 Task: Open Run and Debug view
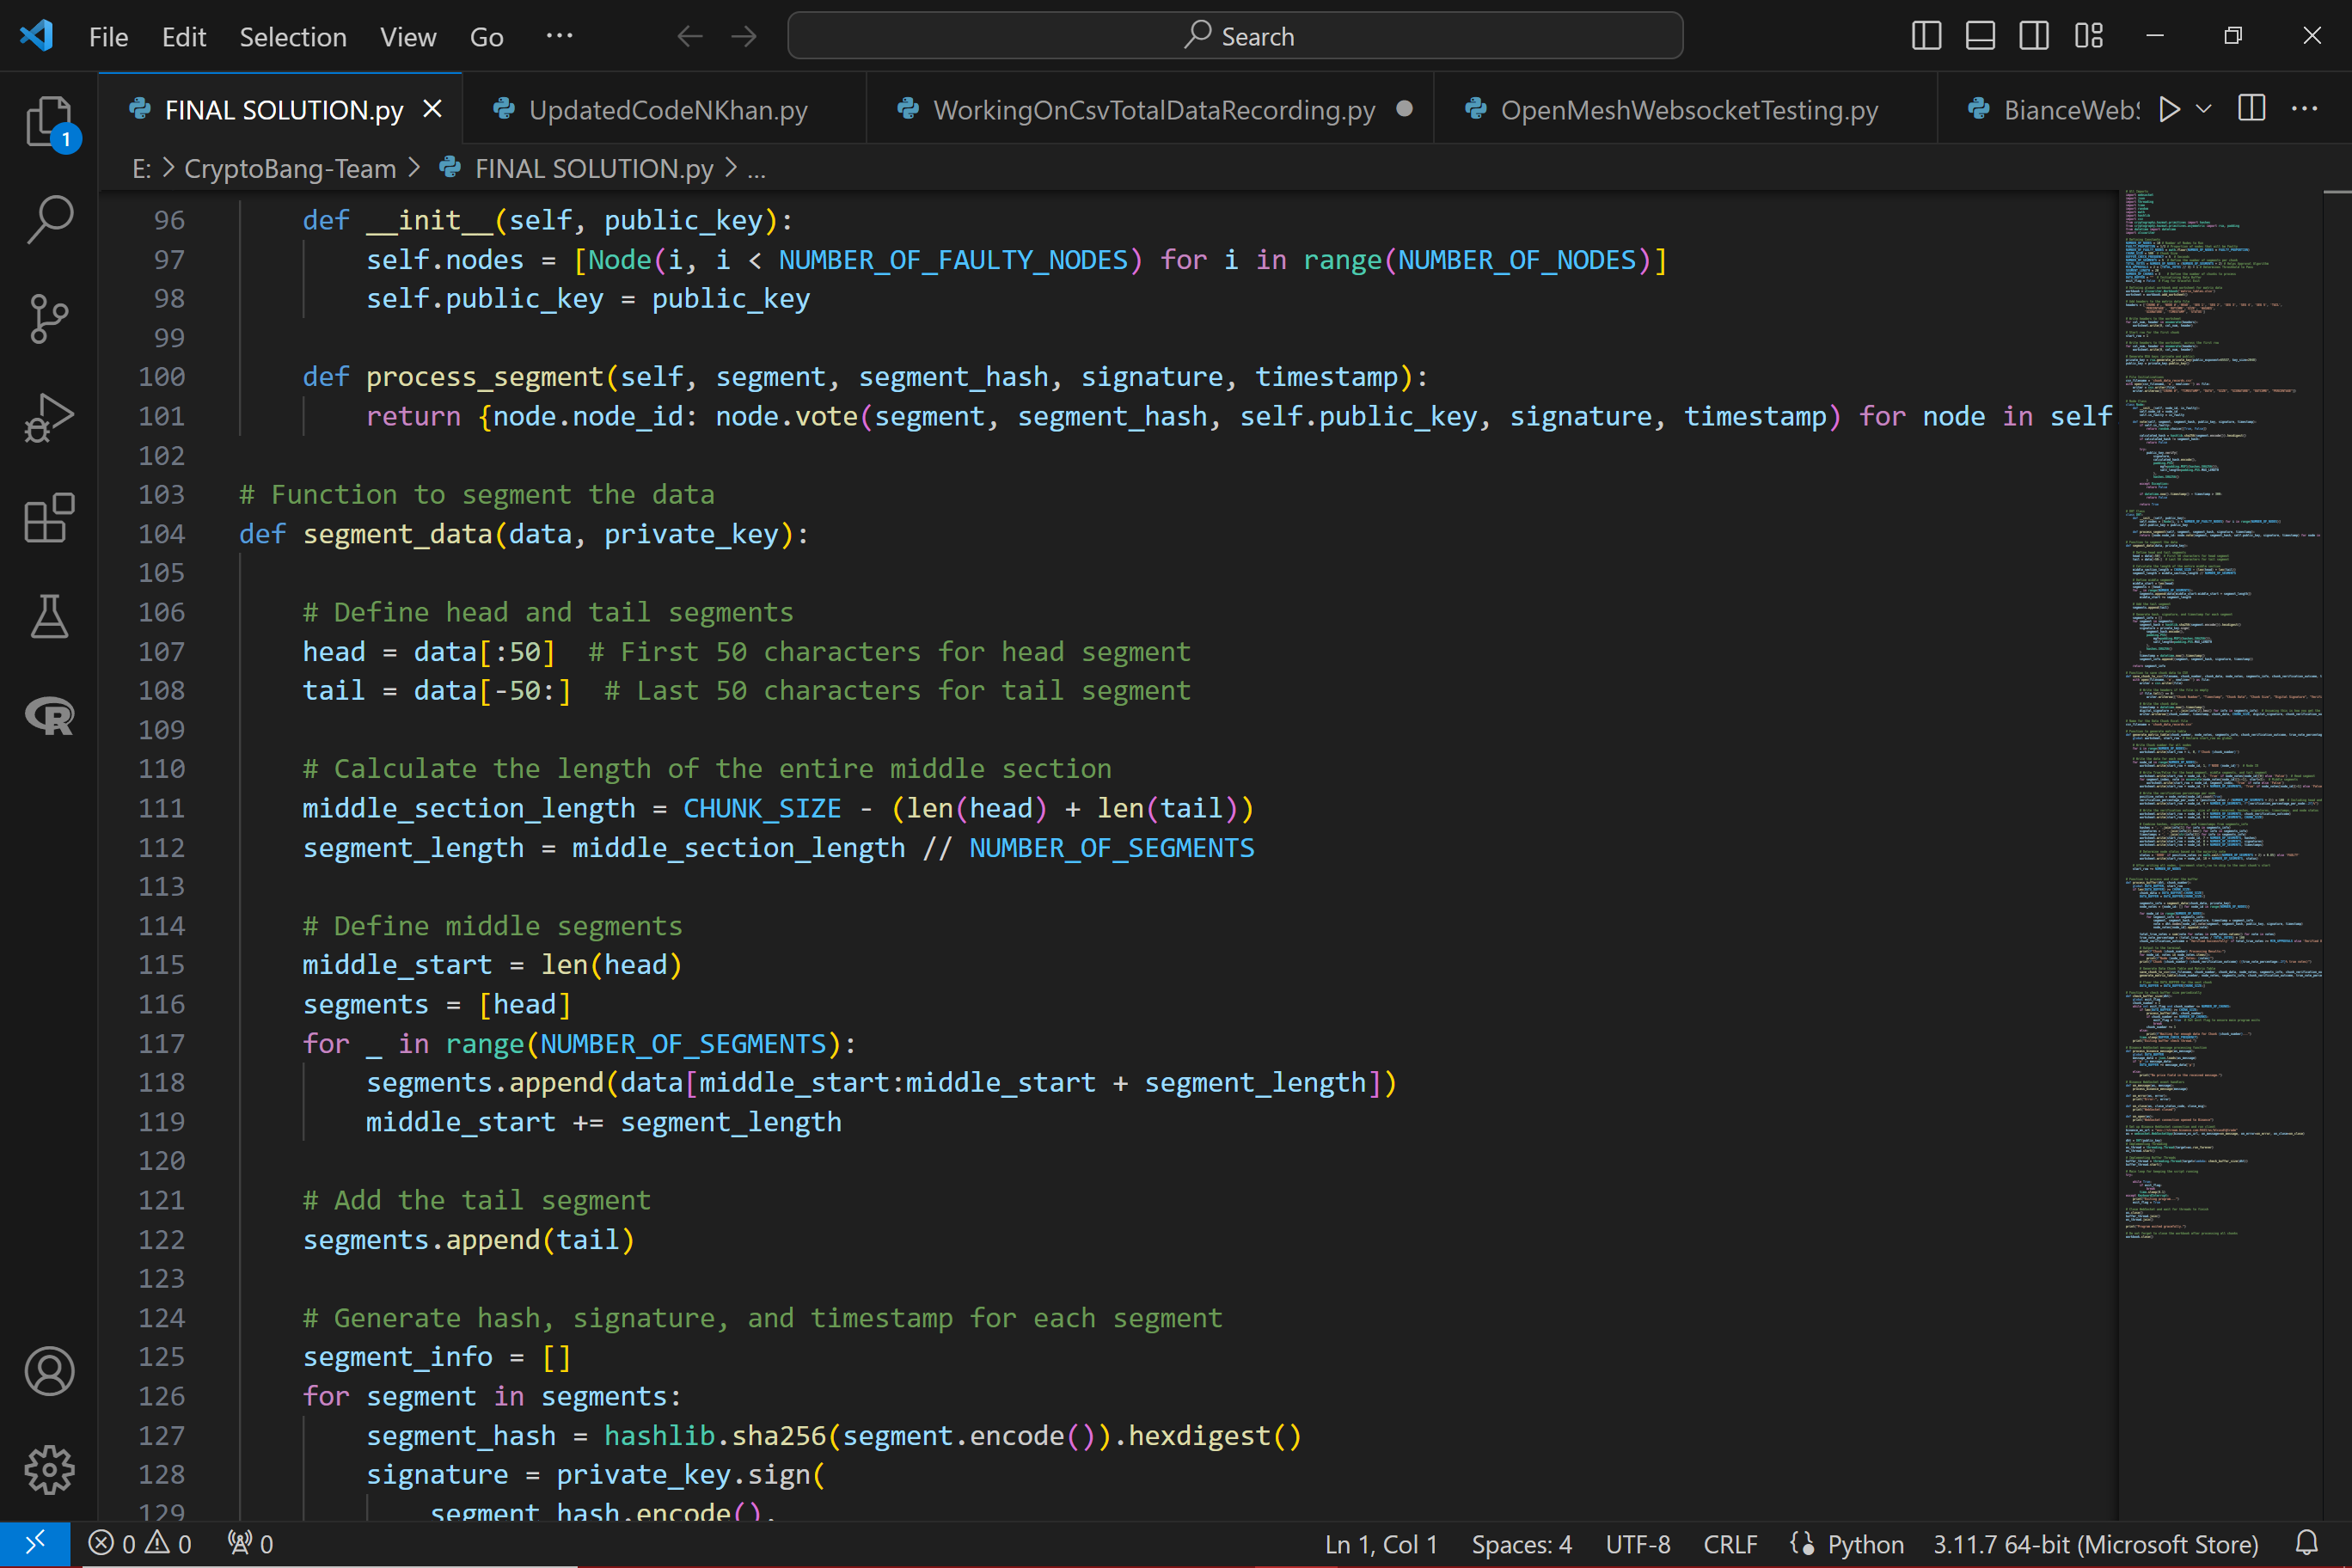tap(48, 418)
